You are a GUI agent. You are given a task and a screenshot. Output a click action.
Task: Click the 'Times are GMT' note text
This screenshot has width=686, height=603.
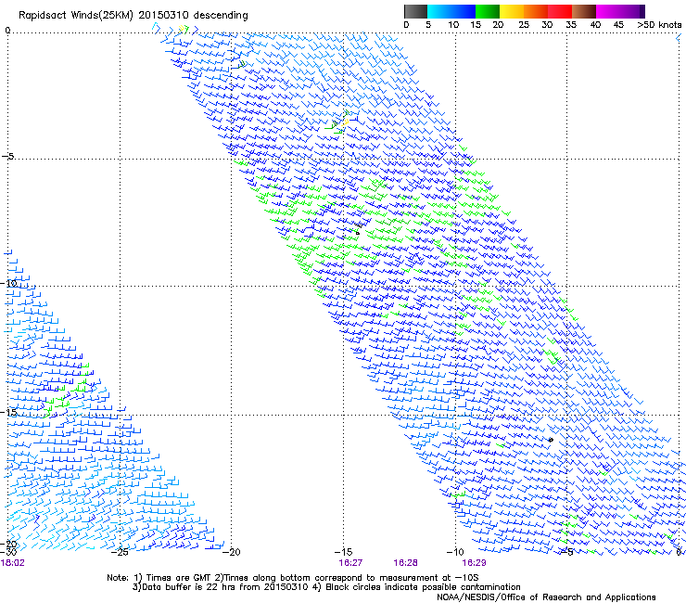click(x=179, y=578)
